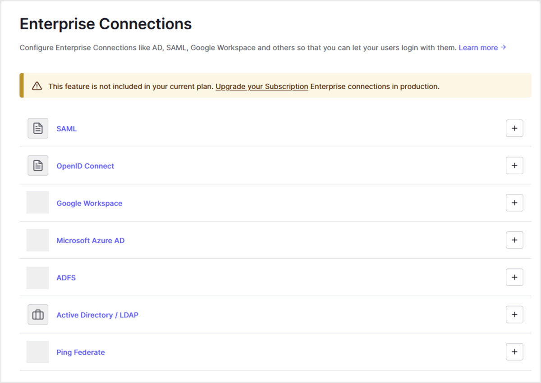Open the SAML connection name link

click(67, 129)
